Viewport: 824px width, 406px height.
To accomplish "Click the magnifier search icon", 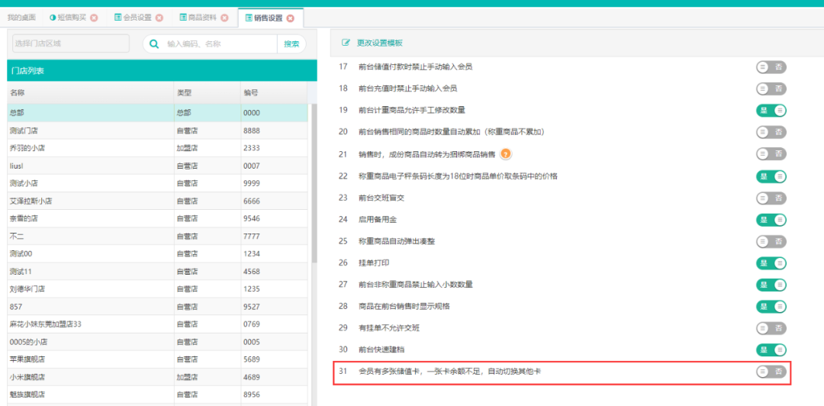I will pos(154,44).
